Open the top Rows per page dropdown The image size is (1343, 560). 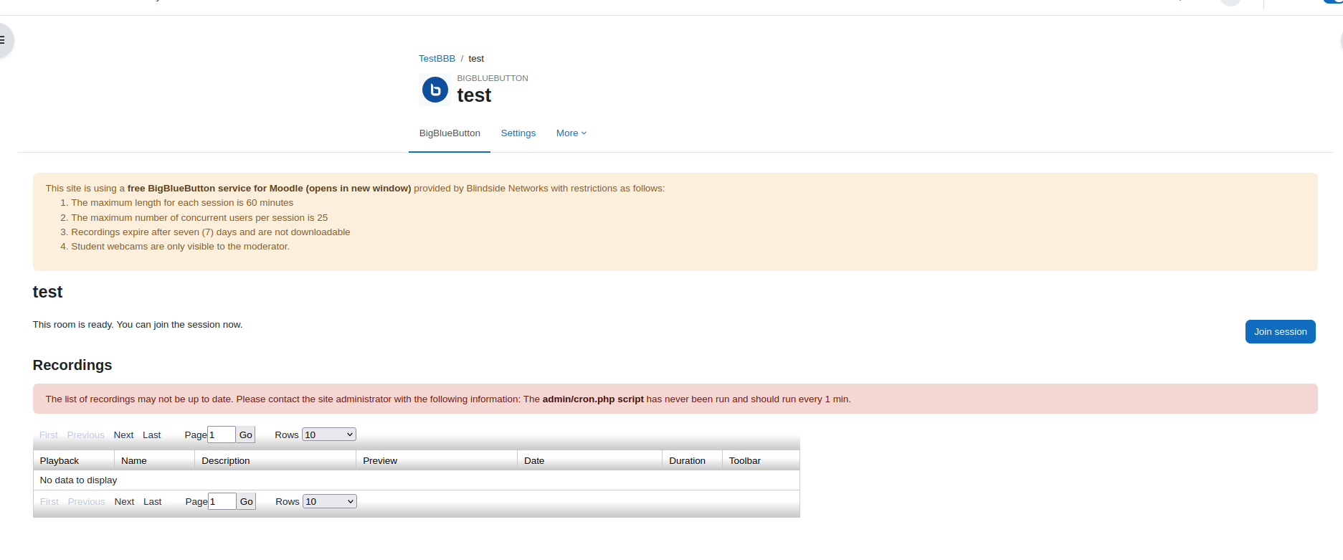coord(329,435)
